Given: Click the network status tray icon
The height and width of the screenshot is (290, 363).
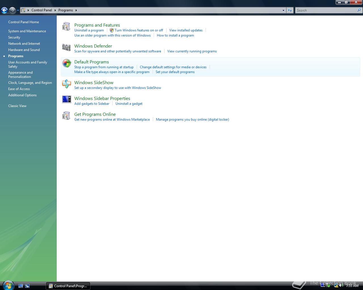Looking at the screenshot, I should pyautogui.click(x=336, y=285).
